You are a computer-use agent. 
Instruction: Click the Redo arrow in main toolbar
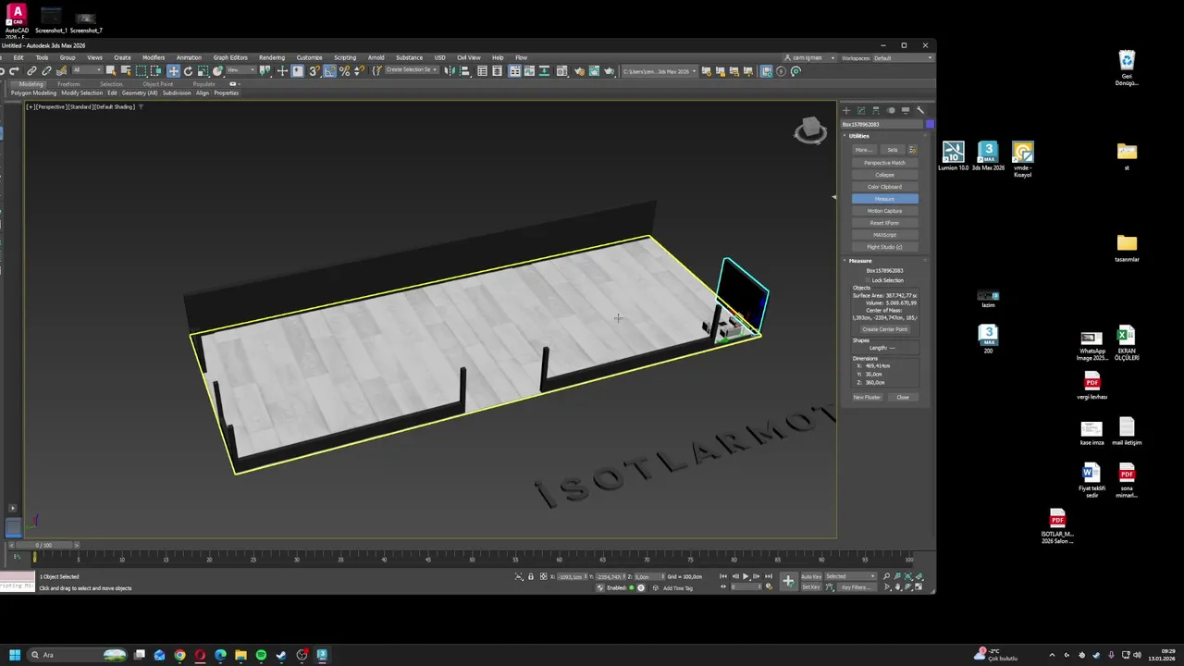pyautogui.click(x=15, y=70)
